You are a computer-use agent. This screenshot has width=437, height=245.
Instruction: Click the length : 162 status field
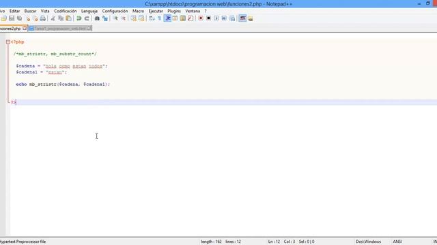click(211, 242)
